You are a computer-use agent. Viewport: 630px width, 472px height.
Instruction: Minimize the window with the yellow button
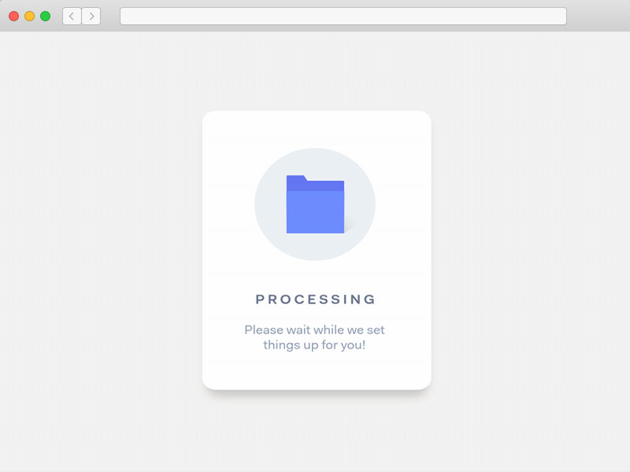click(x=29, y=17)
